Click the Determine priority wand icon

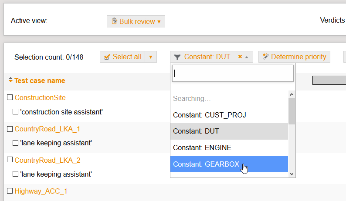point(265,57)
